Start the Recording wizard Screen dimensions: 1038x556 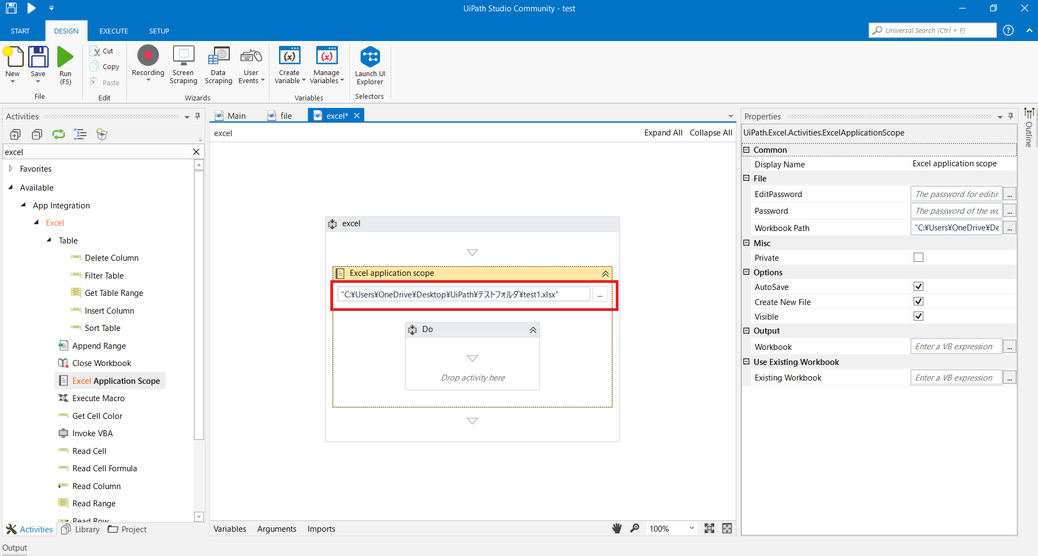point(148,55)
